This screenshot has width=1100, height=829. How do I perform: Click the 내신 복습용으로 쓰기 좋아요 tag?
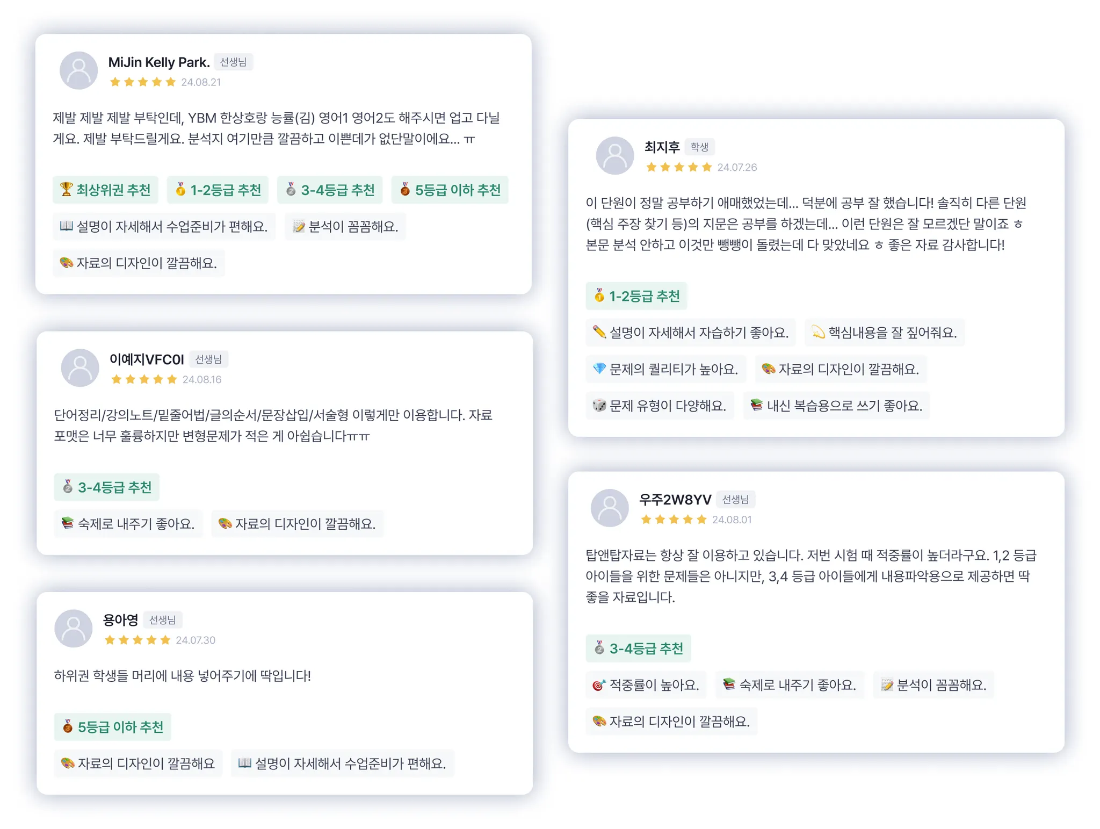click(x=836, y=406)
